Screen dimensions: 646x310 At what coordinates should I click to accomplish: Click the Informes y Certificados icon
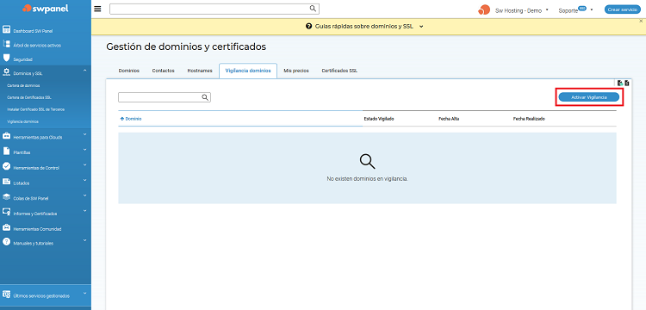pos(6,212)
